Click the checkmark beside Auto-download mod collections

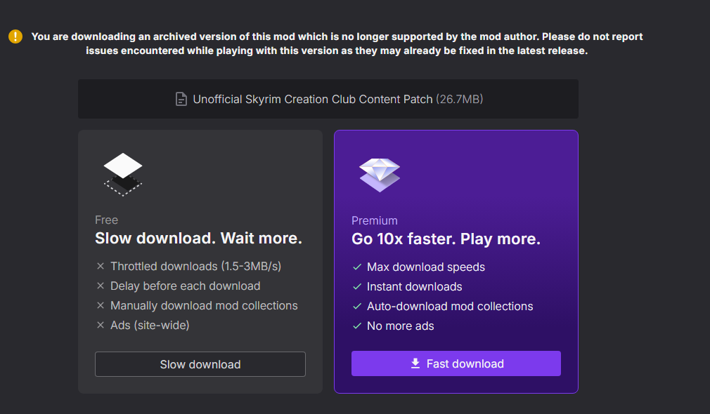[357, 307]
